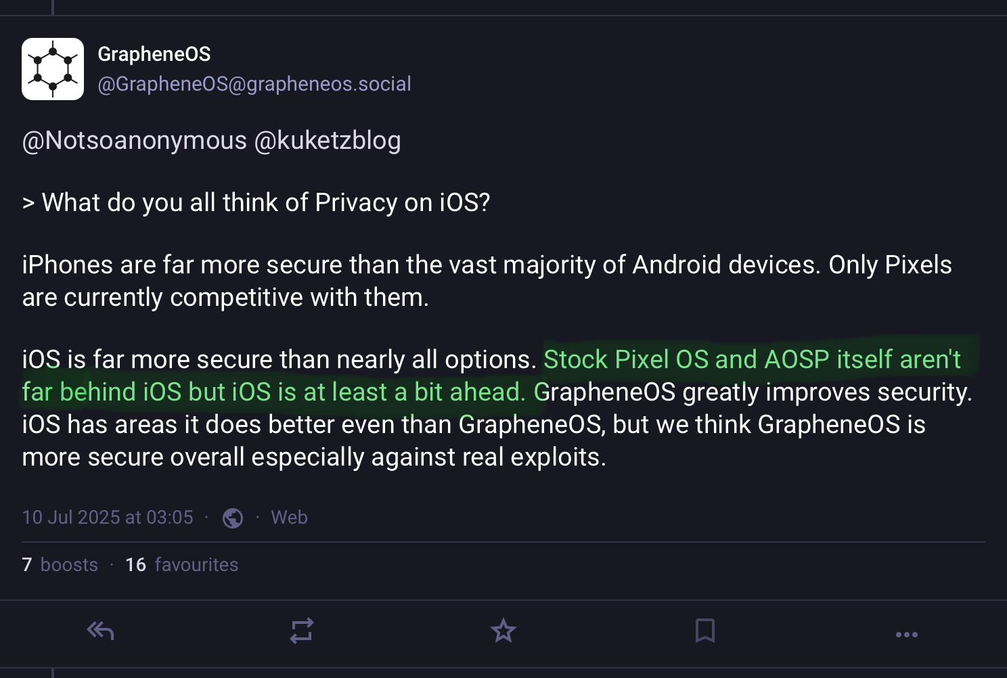Image resolution: width=1007 pixels, height=678 pixels.
Task: Click the green highlighted sentence
Action: click(751, 360)
